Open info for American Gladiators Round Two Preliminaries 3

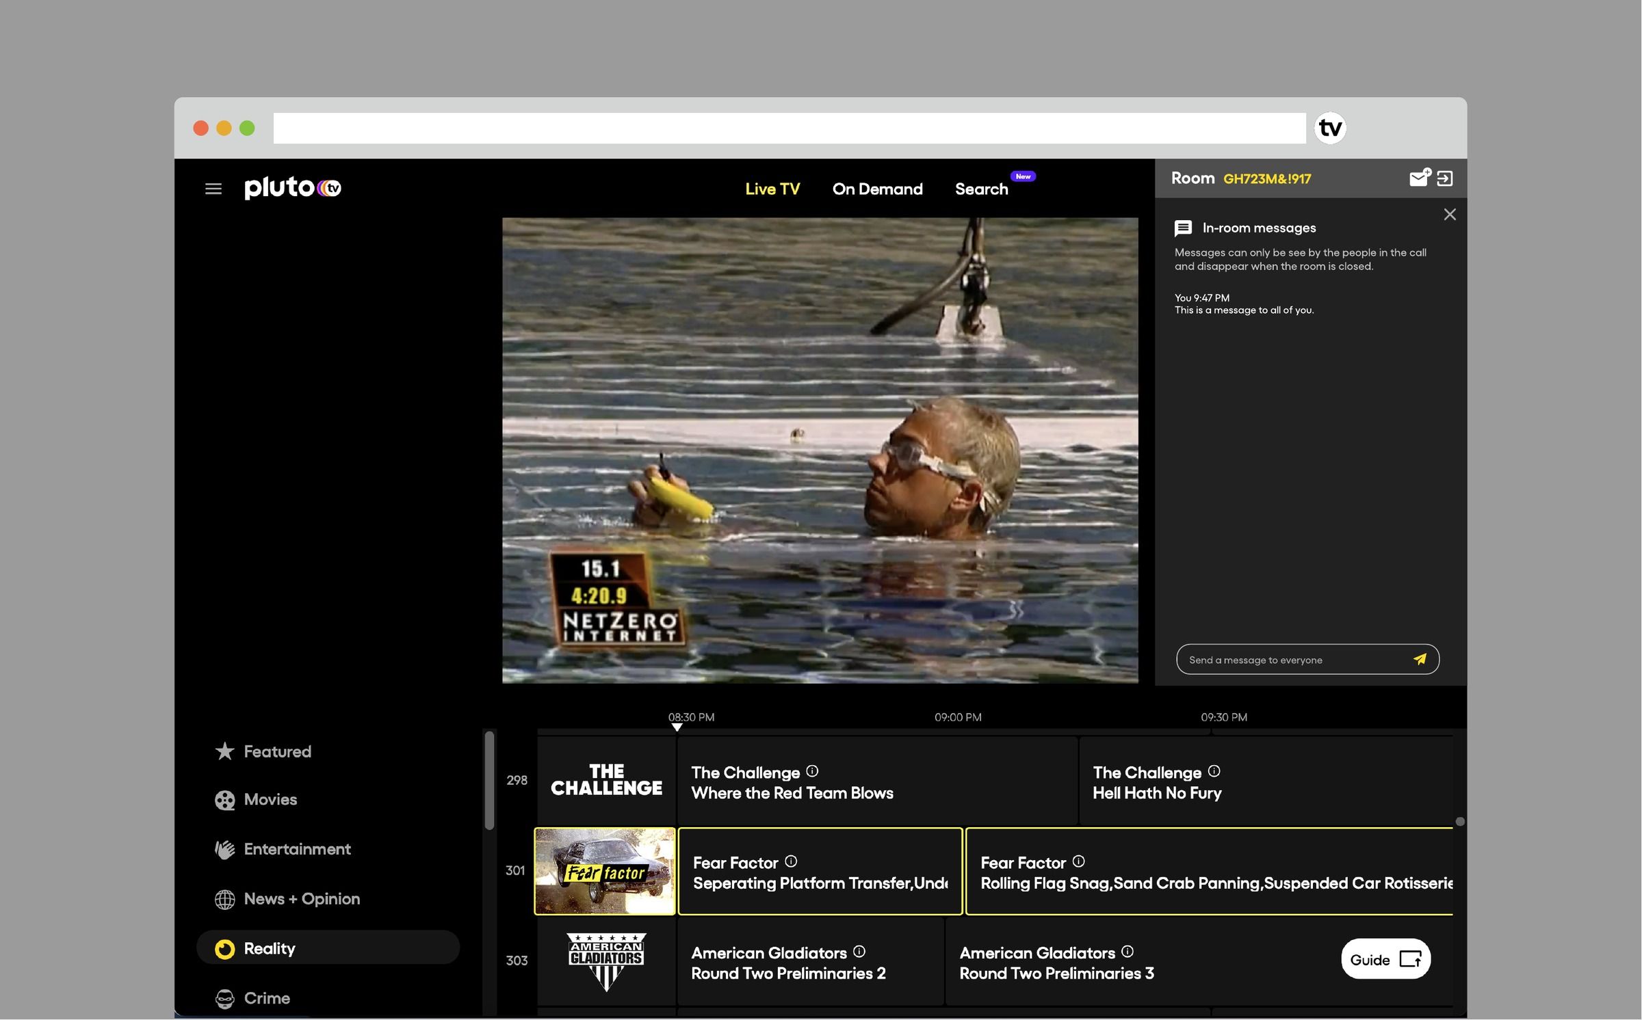1128,952
